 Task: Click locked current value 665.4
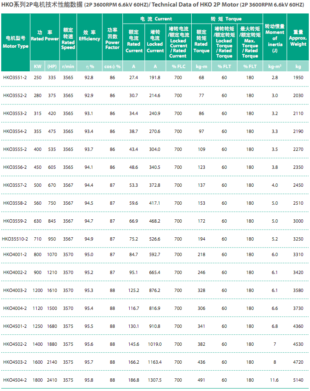[x=155, y=272]
